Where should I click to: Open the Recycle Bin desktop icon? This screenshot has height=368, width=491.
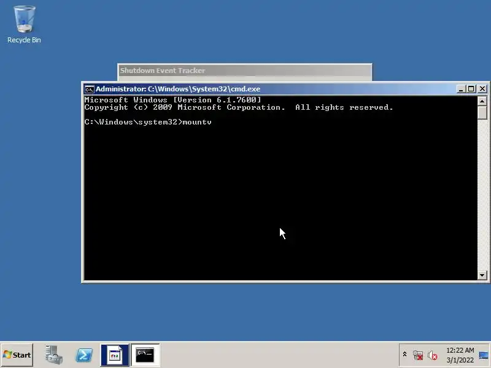pos(24,25)
